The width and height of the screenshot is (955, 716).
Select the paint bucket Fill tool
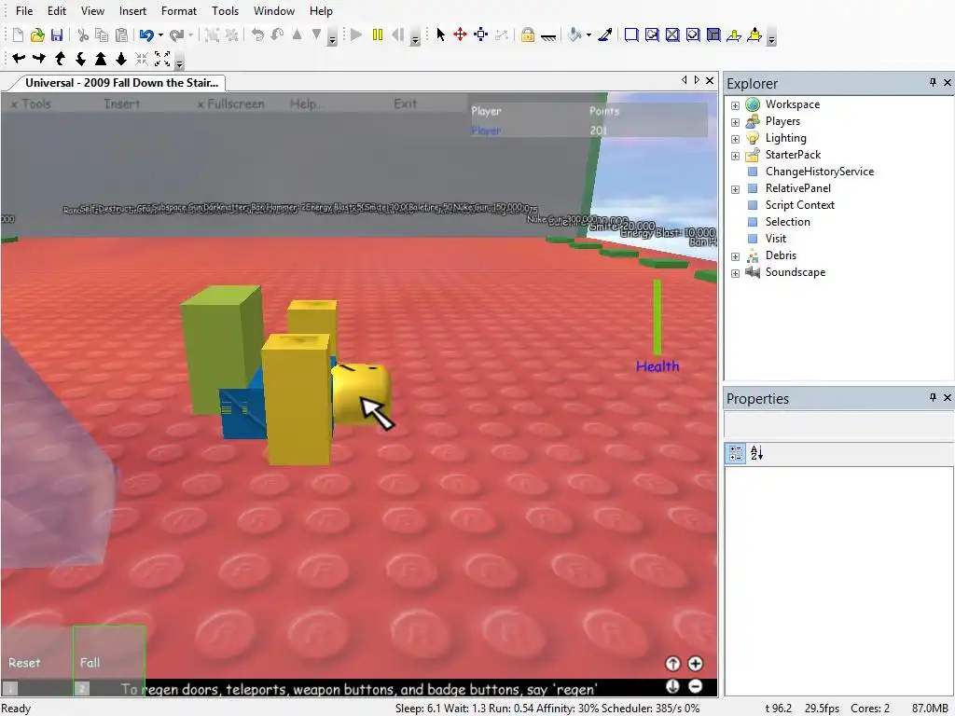pyautogui.click(x=574, y=34)
